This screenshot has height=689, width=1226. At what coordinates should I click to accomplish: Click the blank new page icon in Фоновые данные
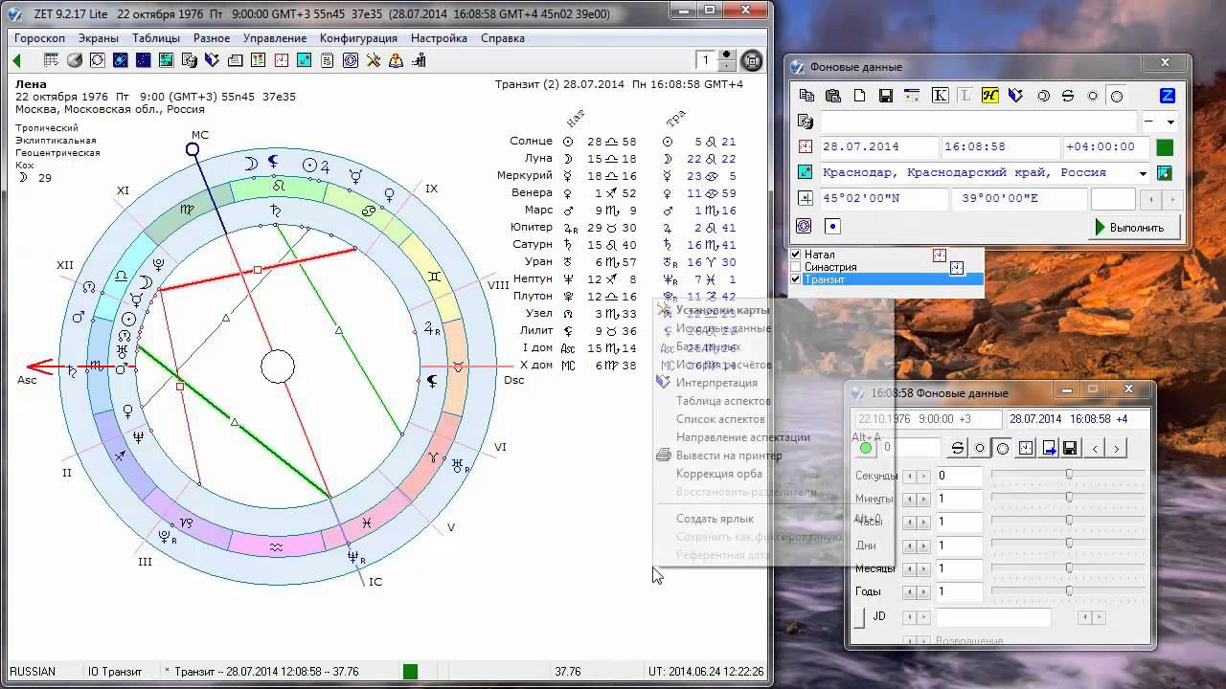click(x=859, y=96)
